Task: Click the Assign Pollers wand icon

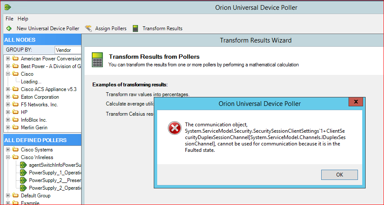Action: (88, 28)
